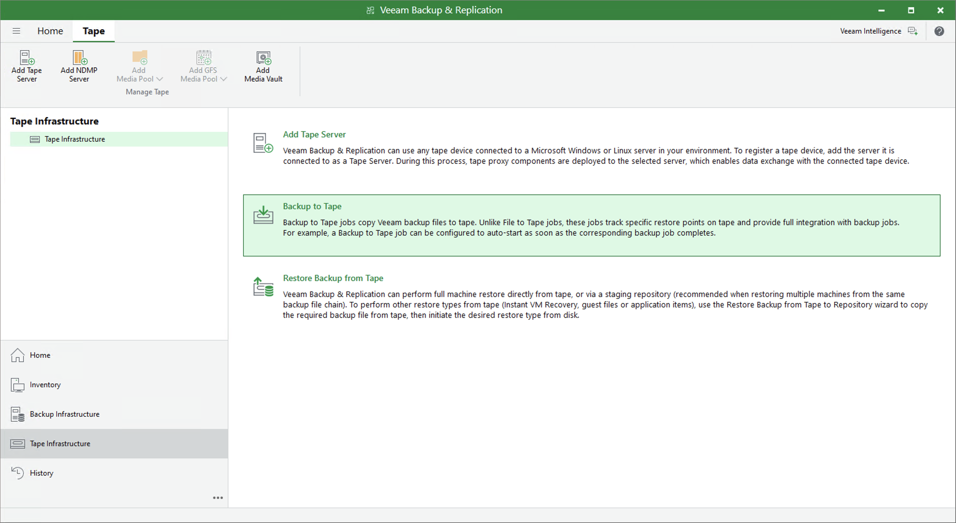Minimize the Veeam window
Viewport: 956px width, 523px height.
tap(881, 10)
